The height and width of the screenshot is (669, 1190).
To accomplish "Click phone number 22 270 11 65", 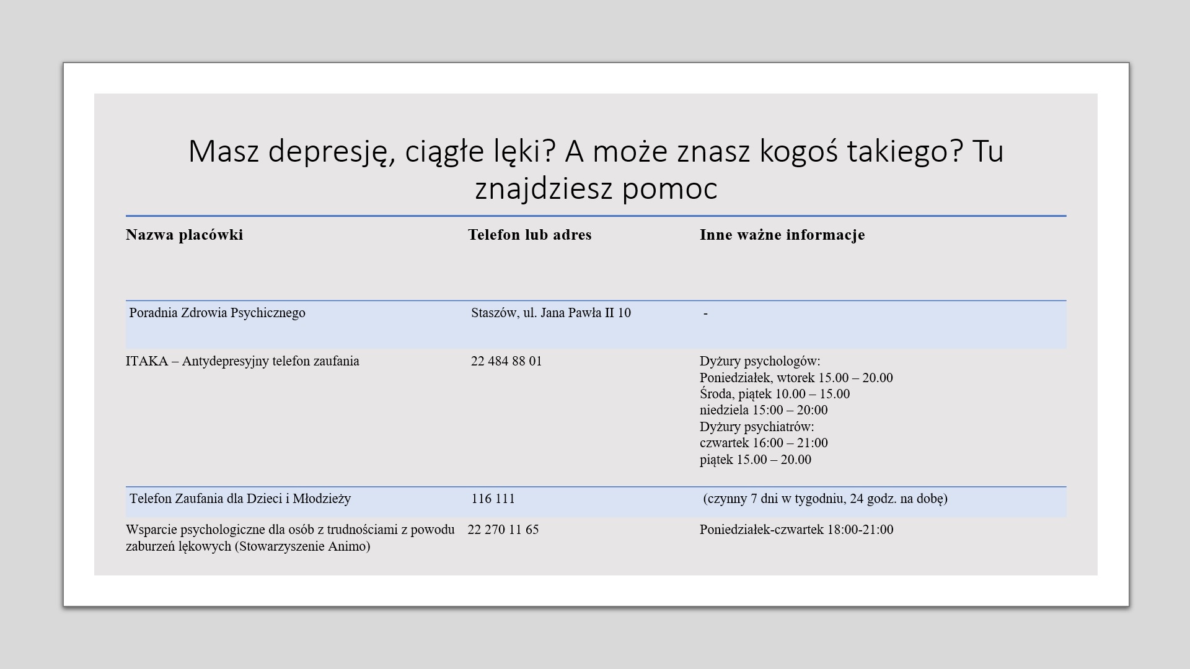I will click(503, 530).
